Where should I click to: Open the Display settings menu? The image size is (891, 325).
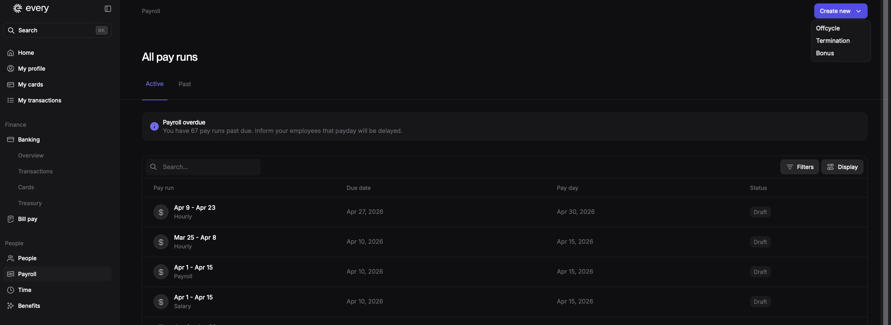[842, 167]
